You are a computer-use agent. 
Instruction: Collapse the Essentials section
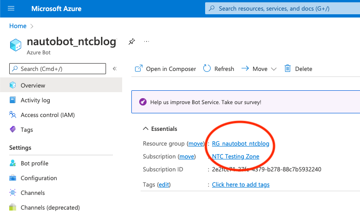coord(160,129)
